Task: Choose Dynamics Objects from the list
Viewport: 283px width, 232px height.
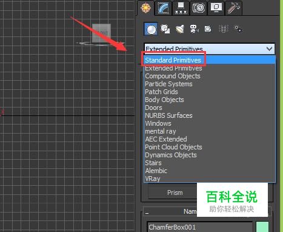Action: [x=210, y=155]
